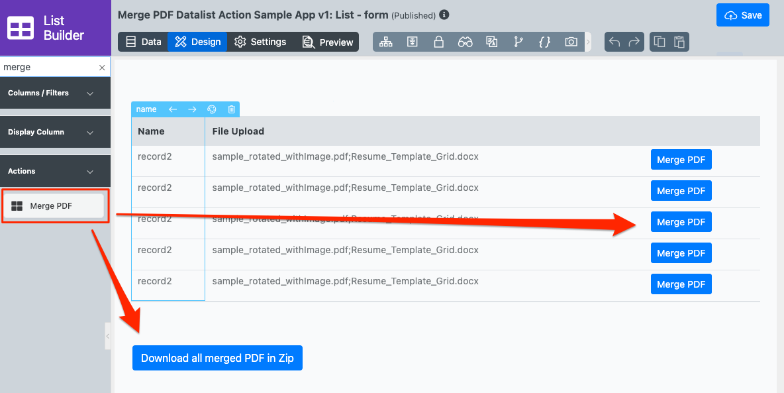Expand the Display Column section
The height and width of the screenshot is (393, 784).
tap(90, 133)
